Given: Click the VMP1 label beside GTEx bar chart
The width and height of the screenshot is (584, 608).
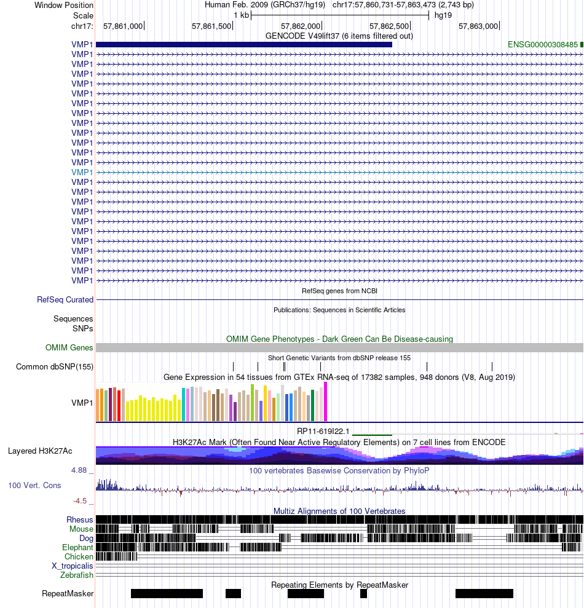Looking at the screenshot, I should tap(82, 403).
